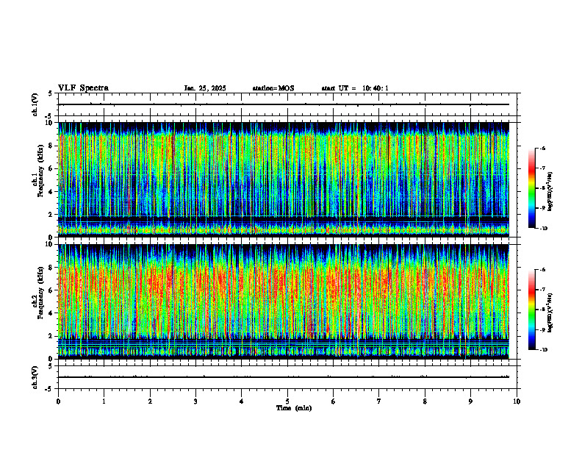
Task: Click the ch.2 spectrogram color scale bar
Action: [531, 310]
